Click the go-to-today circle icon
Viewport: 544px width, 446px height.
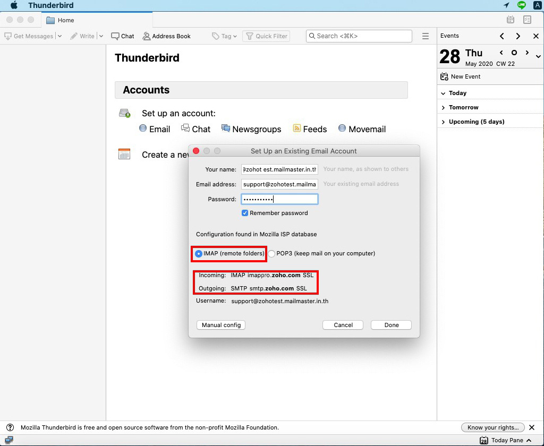pyautogui.click(x=514, y=53)
